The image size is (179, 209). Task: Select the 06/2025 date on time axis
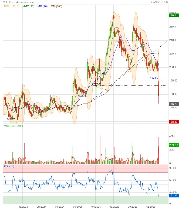(x=113, y=207)
